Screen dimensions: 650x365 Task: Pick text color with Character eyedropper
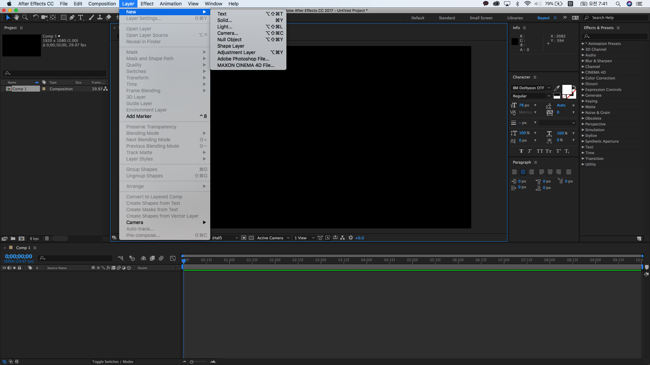(557, 88)
